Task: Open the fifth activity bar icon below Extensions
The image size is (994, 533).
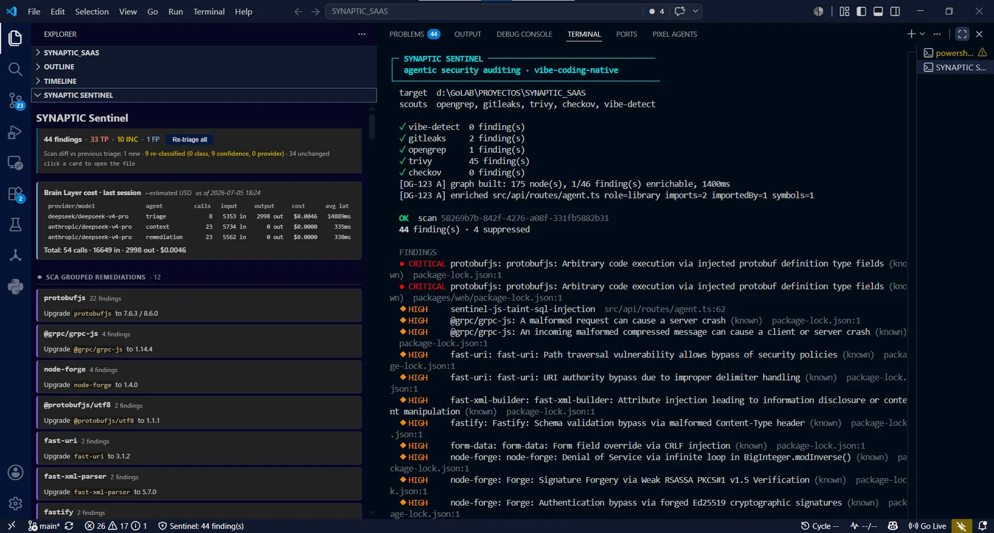Action: (16, 255)
